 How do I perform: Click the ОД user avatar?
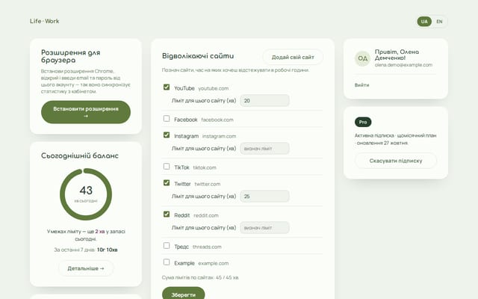[x=362, y=58]
